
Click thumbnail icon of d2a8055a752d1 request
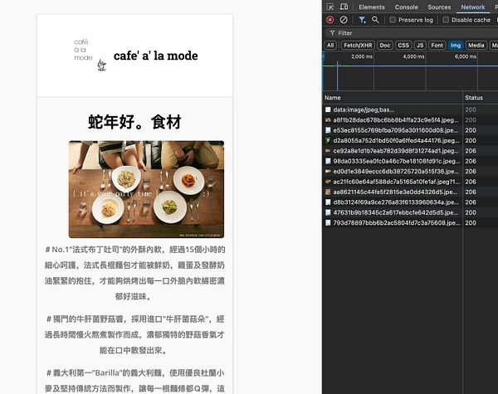coord(328,140)
